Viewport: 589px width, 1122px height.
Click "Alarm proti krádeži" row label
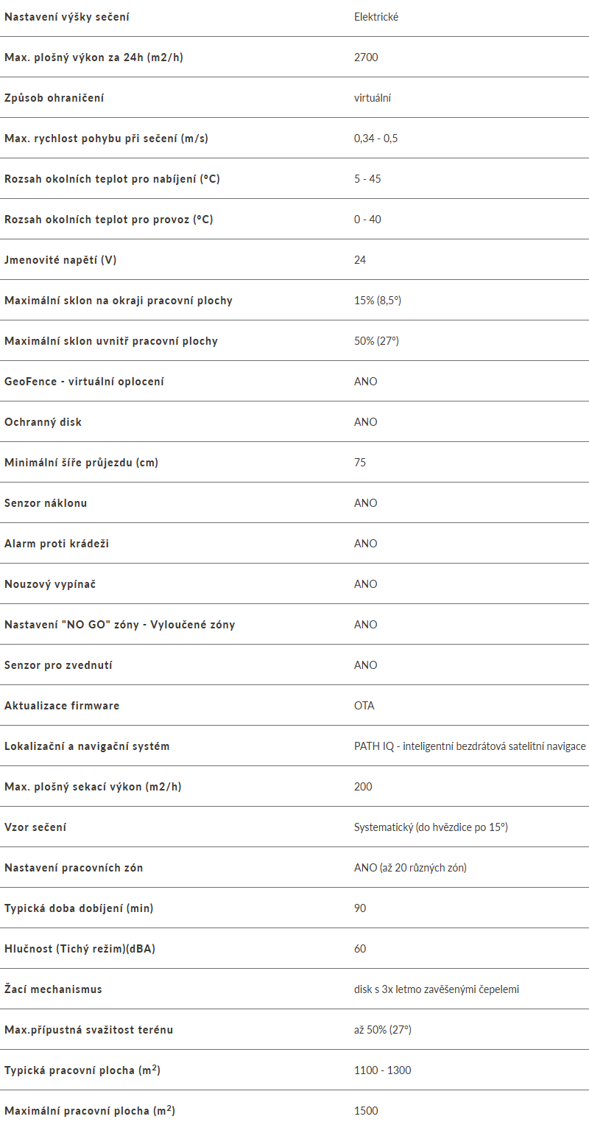coord(57,543)
